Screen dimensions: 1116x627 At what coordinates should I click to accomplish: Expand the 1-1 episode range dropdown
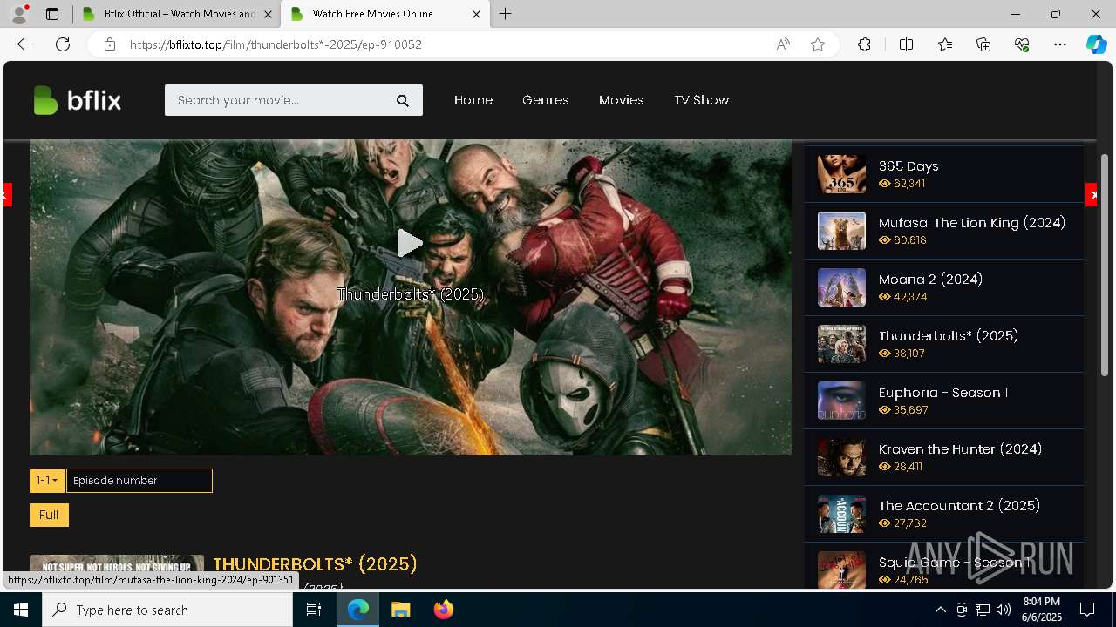[x=47, y=481]
